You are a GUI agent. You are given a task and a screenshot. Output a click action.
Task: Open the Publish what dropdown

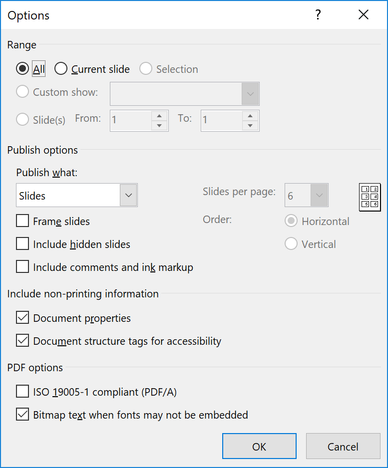[x=128, y=196]
